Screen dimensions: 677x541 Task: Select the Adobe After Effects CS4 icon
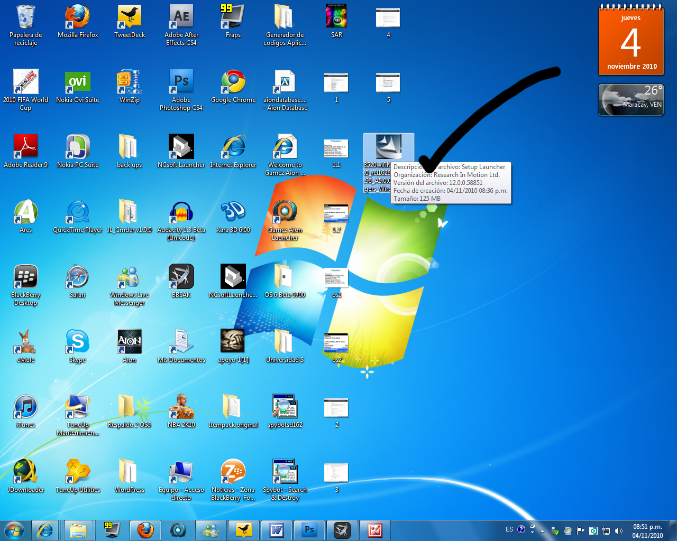181,18
